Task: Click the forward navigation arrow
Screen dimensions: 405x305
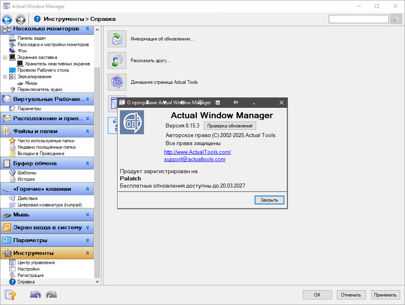Action: click(x=20, y=19)
